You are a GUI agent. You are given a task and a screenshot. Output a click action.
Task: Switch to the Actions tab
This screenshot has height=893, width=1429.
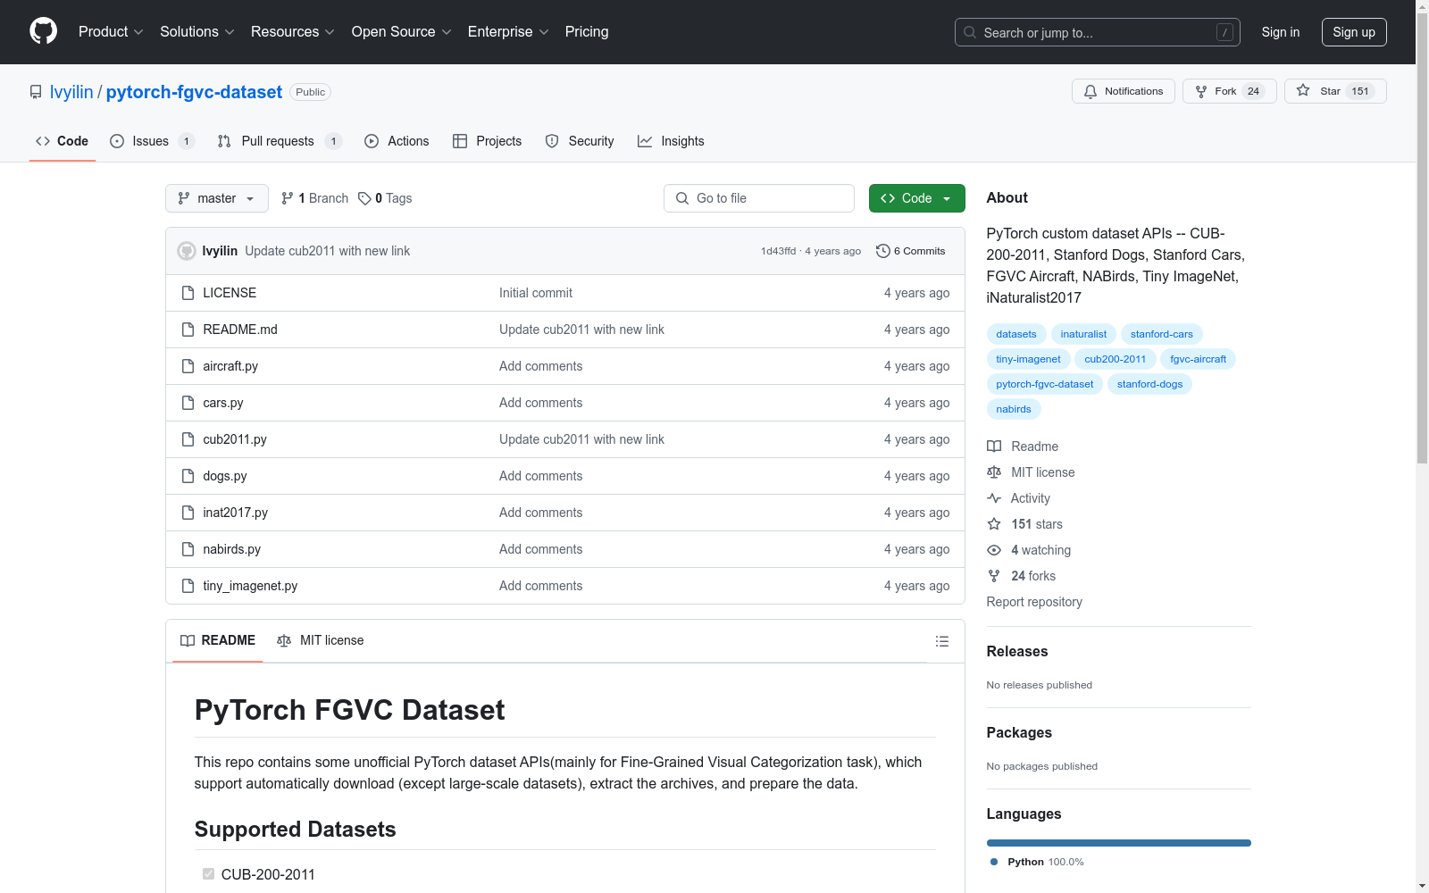click(397, 141)
